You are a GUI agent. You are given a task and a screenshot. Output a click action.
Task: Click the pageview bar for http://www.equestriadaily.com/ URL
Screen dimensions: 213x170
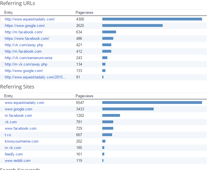152,19
